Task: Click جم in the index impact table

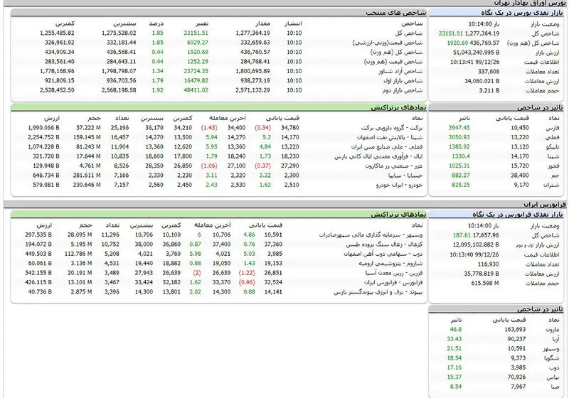Action: click(x=555, y=176)
